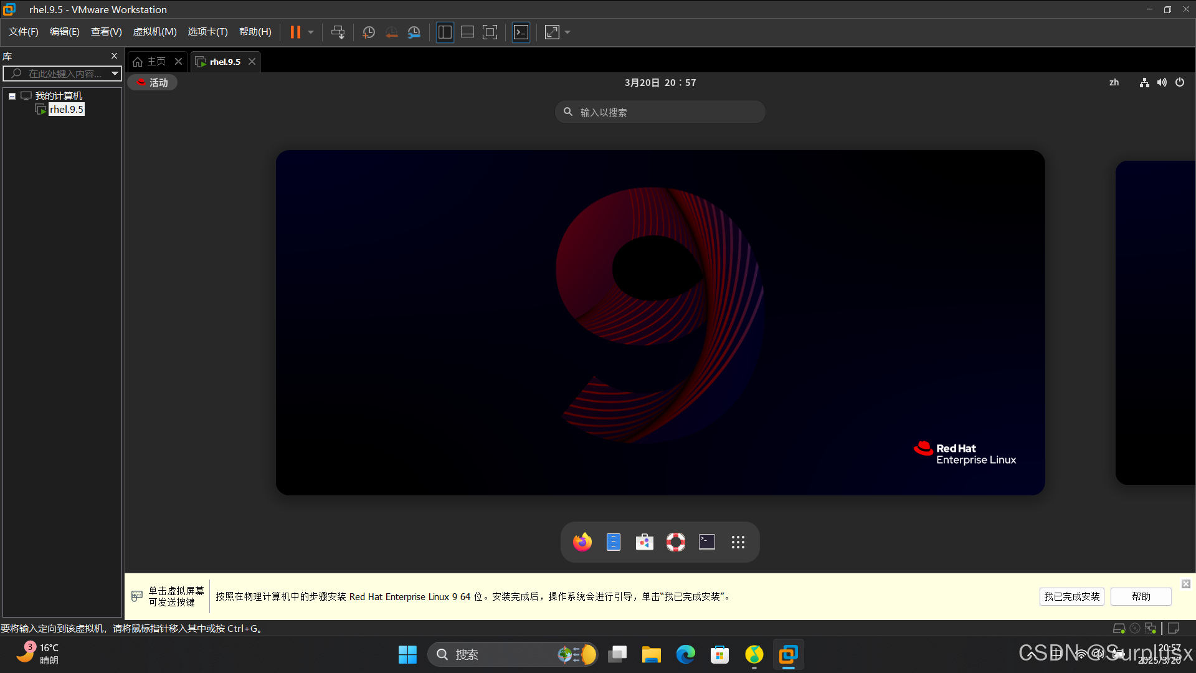Open Firefox from the GNOME dash

pos(582,542)
